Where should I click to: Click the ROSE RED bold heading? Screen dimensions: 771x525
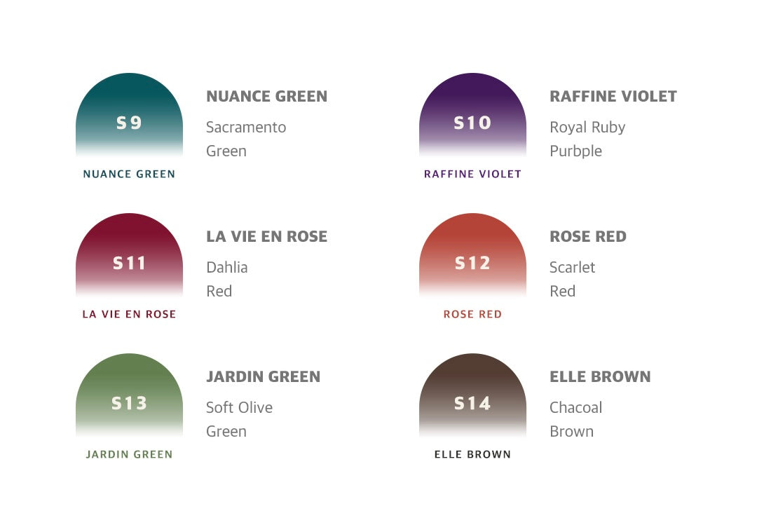click(587, 237)
